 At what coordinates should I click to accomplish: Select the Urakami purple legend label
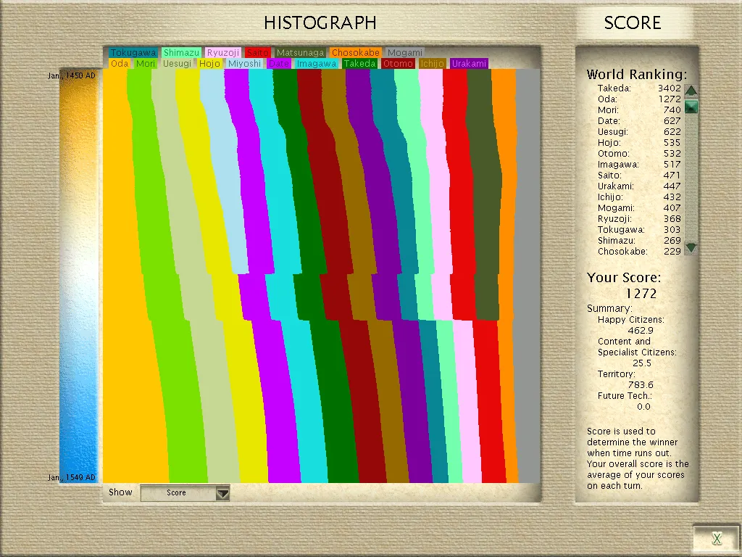469,64
